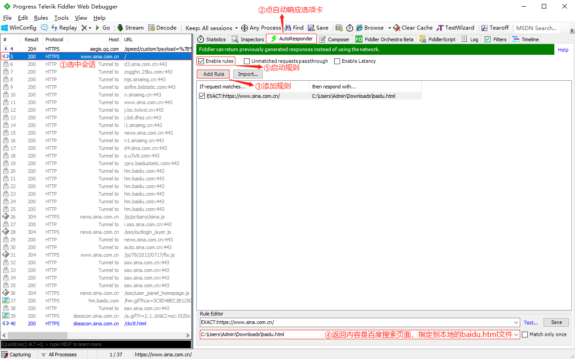Click the MSDN Search field
The width and height of the screenshot is (575, 359).
point(536,28)
